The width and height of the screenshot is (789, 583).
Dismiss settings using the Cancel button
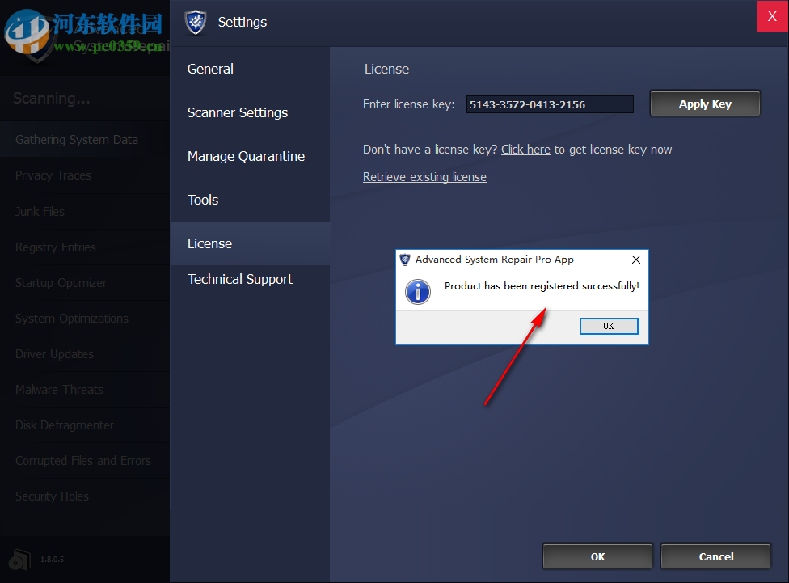pos(715,556)
